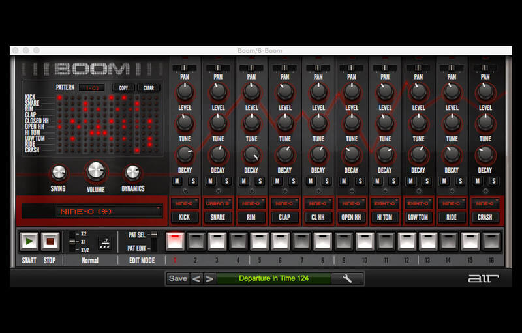This screenshot has height=333, width=522.
Task: Open the Kick channel kit selector
Action: (185, 203)
